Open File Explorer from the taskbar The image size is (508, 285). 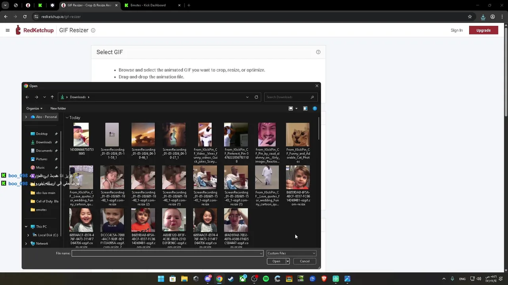coord(184,279)
